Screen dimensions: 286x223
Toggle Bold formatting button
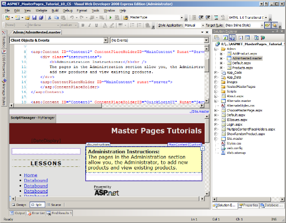click(83, 25)
